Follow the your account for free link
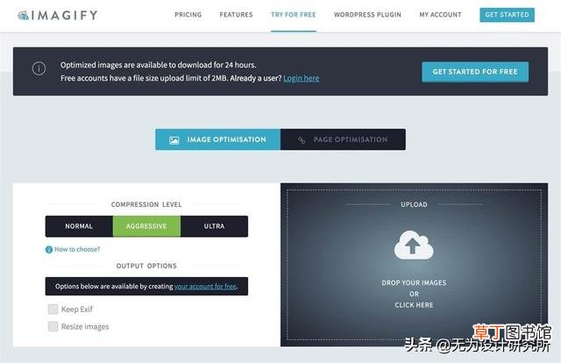This screenshot has height=363, width=561. (205, 287)
